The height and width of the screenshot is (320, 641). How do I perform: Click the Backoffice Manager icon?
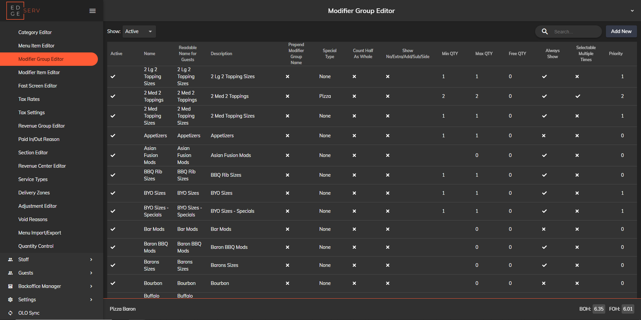(10, 286)
